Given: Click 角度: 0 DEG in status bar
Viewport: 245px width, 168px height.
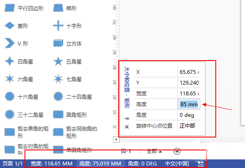Looking at the screenshot, I should point(142,164).
